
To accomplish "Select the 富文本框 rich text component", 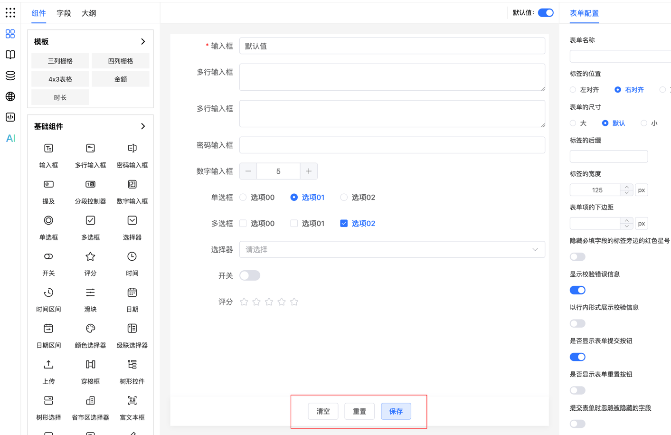I will (132, 401).
